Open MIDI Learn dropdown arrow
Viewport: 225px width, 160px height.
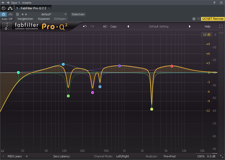27,156
